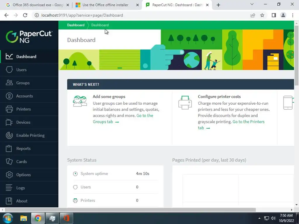299x224 pixels.
Task: Open the volume tray icon
Action: tap(273, 218)
